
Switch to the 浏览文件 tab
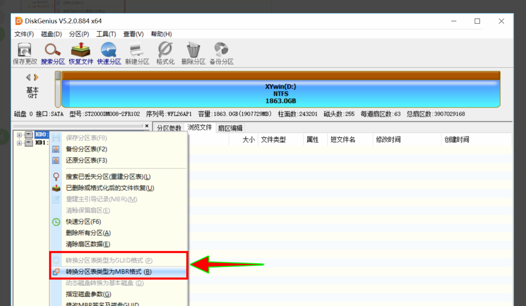pyautogui.click(x=200, y=127)
